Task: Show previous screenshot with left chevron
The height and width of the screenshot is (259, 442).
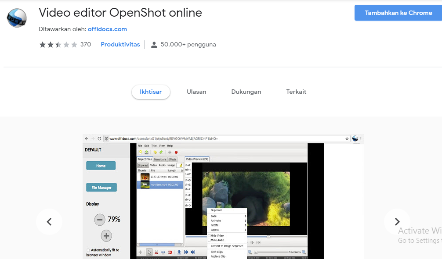Action: coord(49,222)
